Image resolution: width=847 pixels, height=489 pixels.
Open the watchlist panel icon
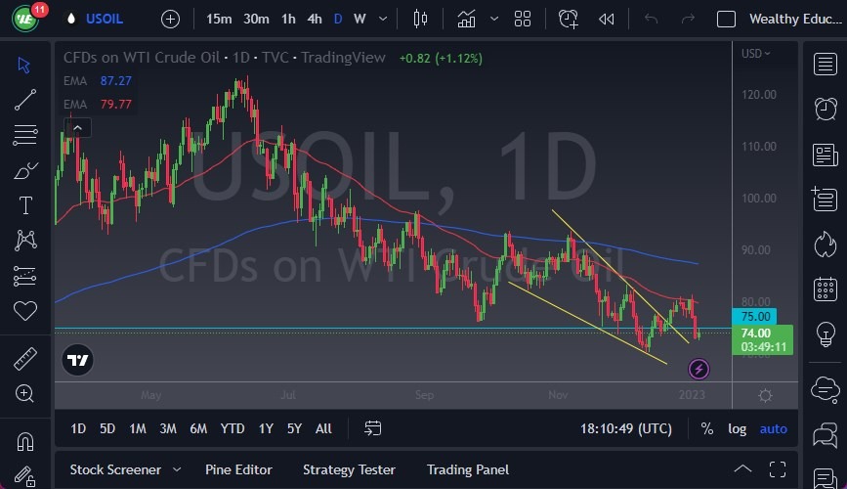[x=826, y=64]
